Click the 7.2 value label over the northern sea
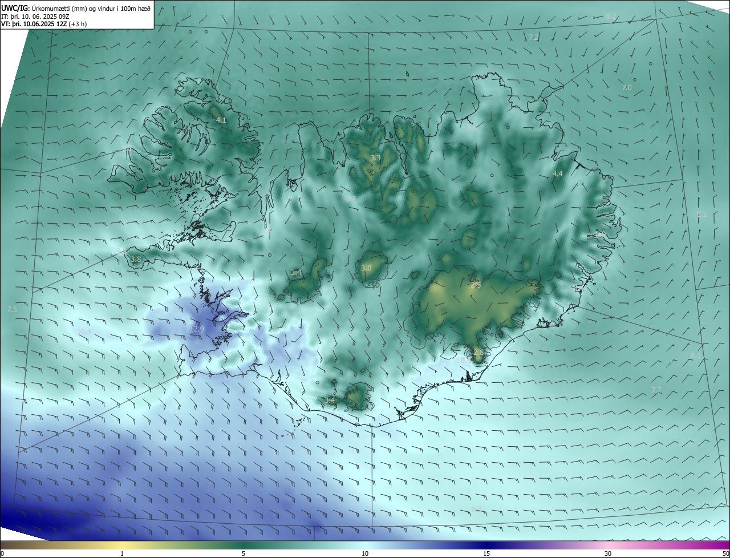The height and width of the screenshot is (558, 730). [534, 38]
